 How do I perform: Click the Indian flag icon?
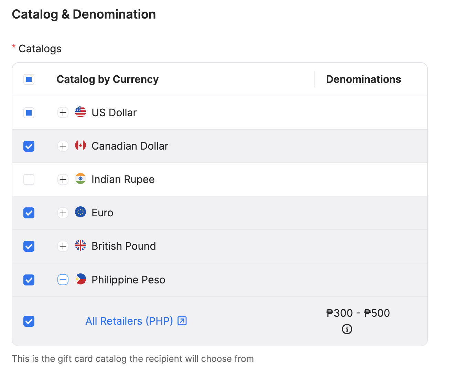[x=80, y=178]
